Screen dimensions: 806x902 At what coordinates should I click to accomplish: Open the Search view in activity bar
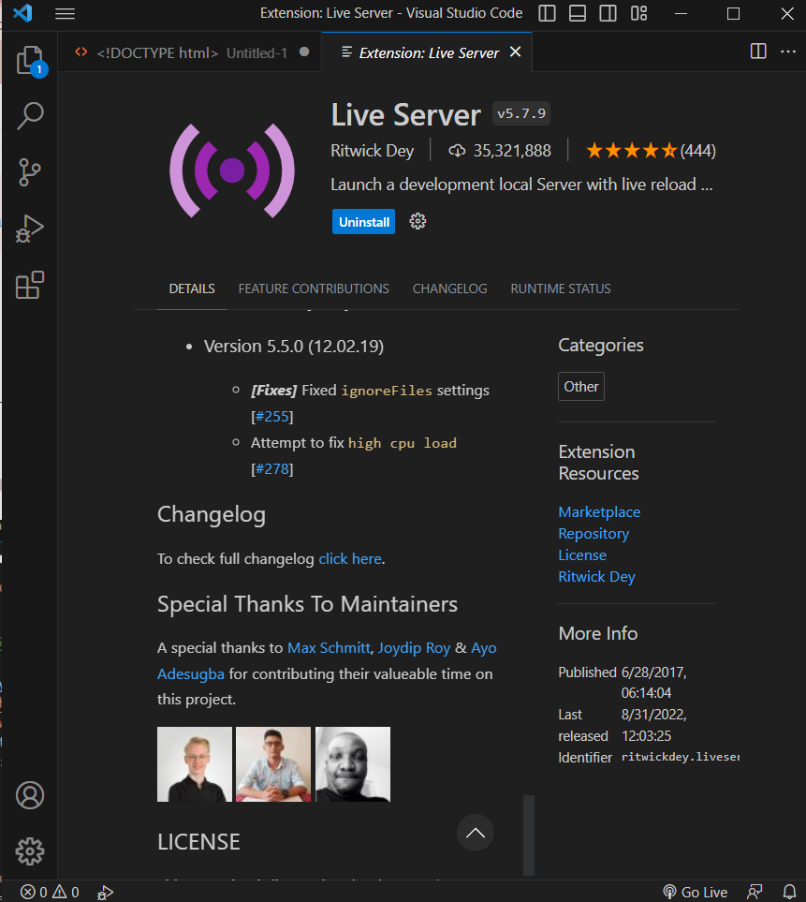pos(30,115)
